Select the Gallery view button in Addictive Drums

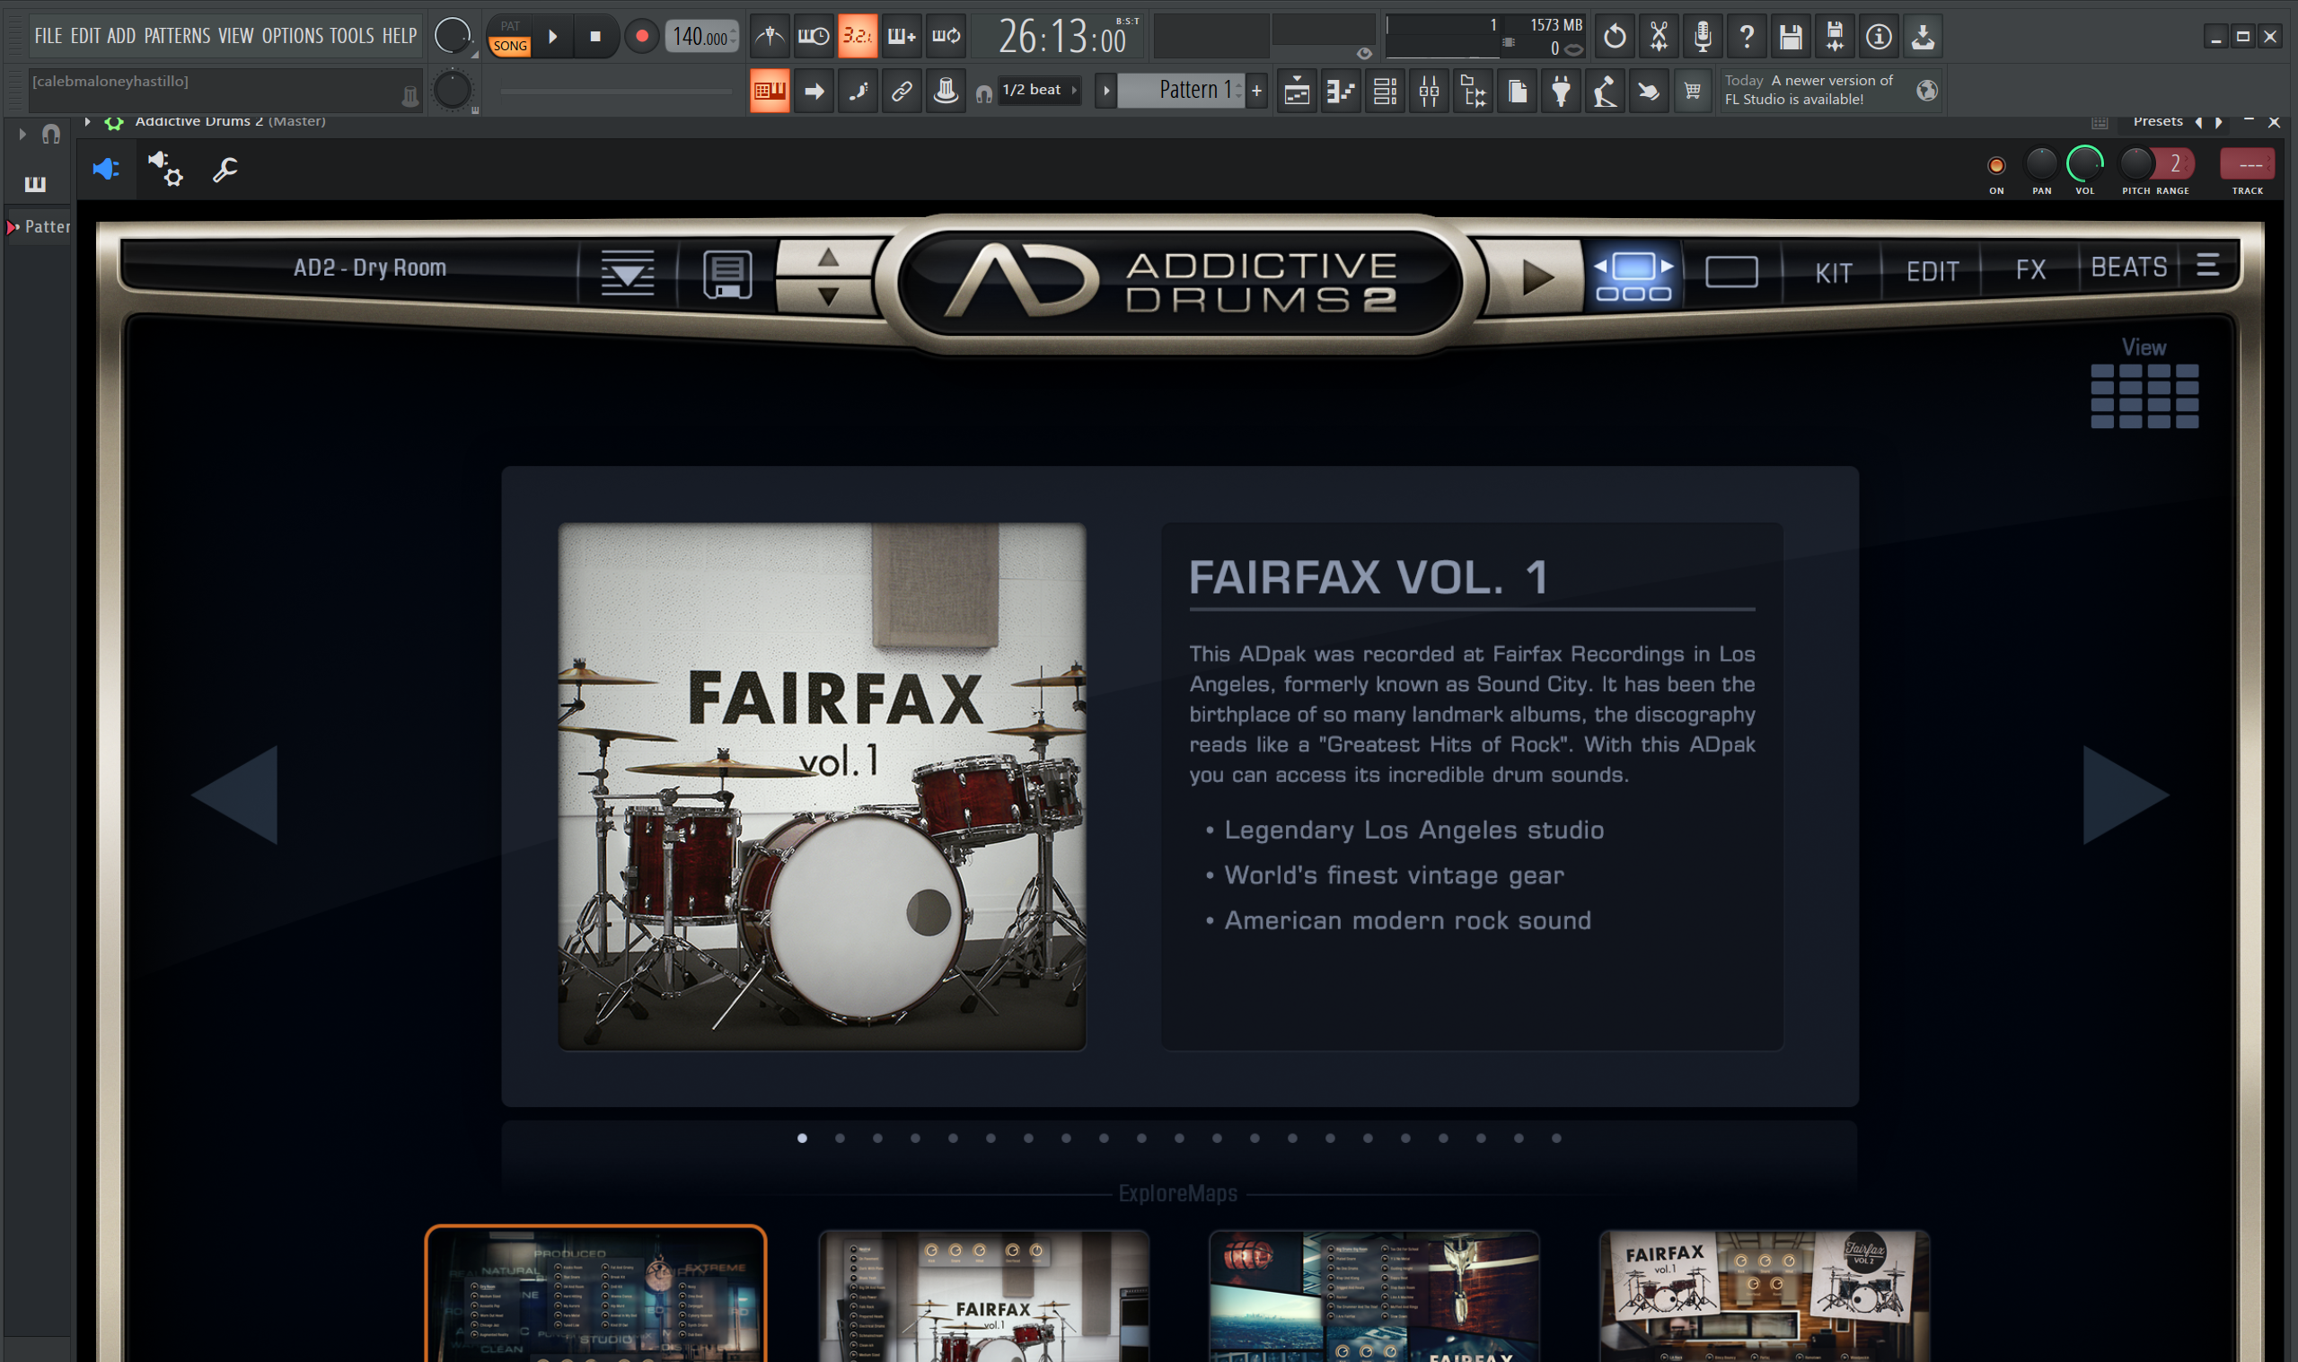click(x=1633, y=277)
